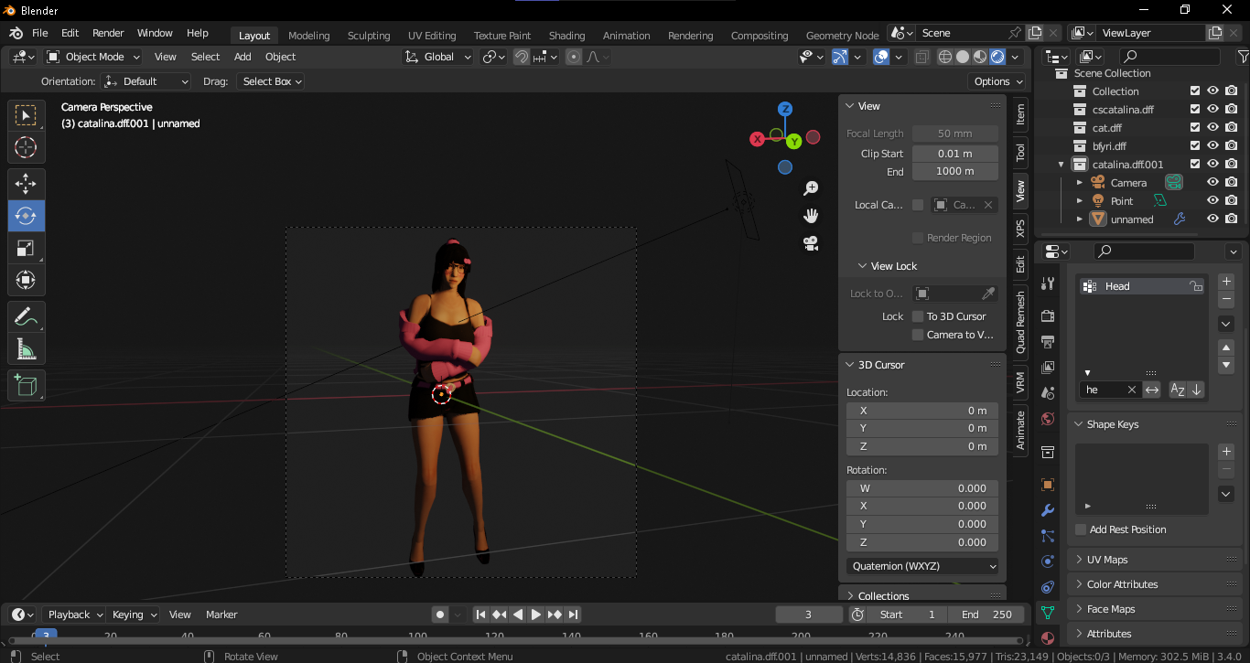Open the timeline Keying popover
This screenshot has height=663, width=1250.
point(134,615)
